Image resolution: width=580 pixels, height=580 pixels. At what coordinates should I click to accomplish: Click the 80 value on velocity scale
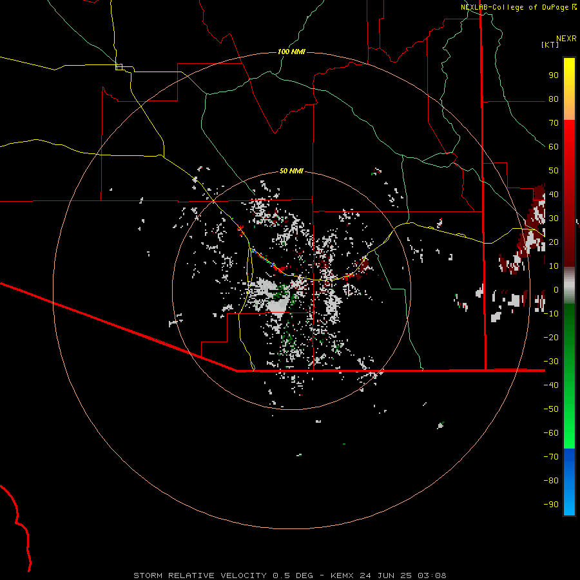pyautogui.click(x=554, y=99)
